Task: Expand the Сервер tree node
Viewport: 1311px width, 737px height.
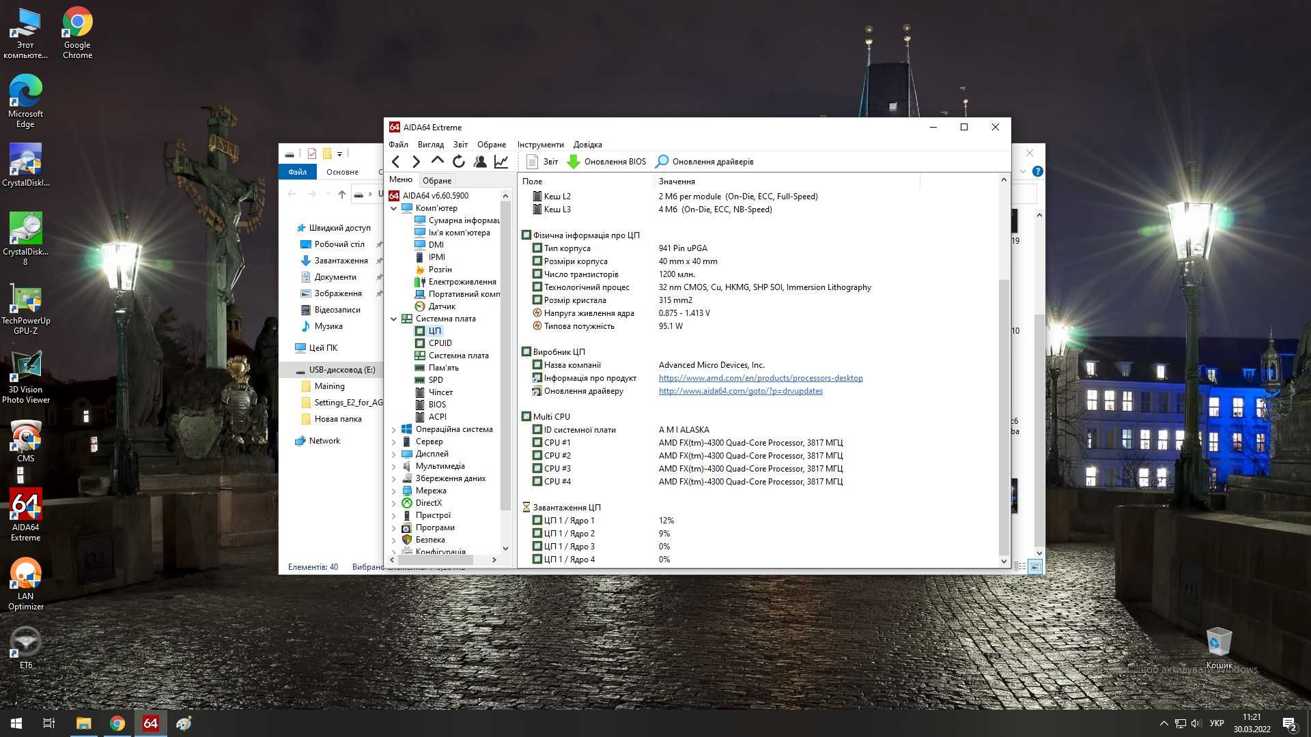Action: coord(394,442)
